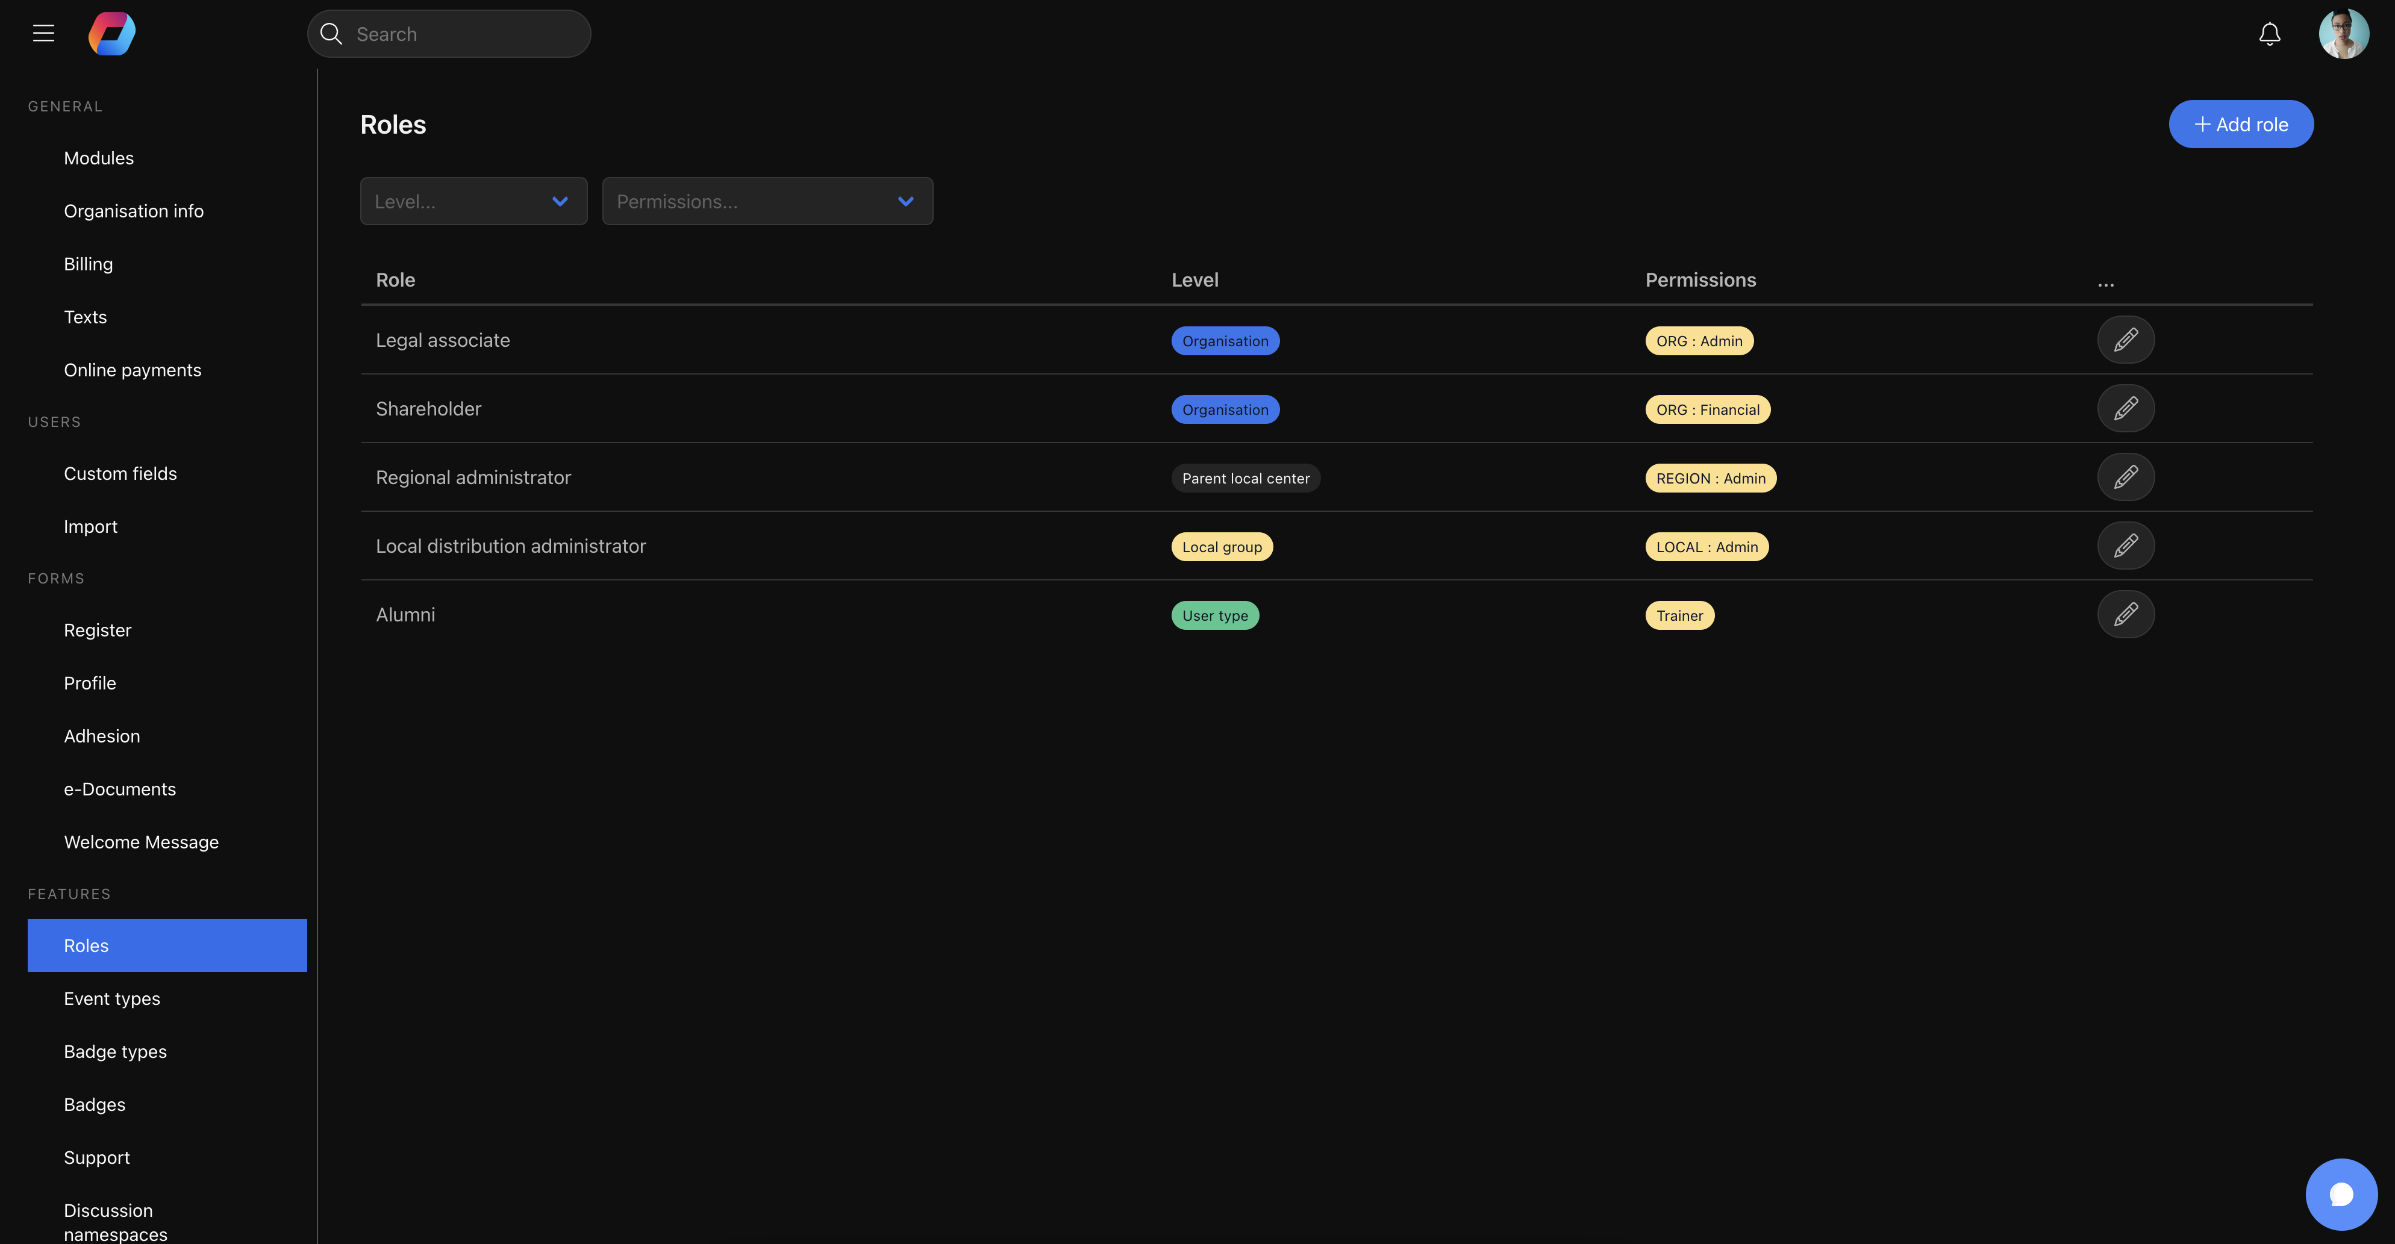Click the Add role button
The image size is (2395, 1244).
(2241, 125)
